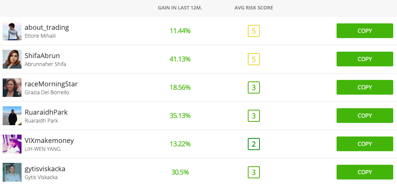This screenshot has width=397, height=184.
Task: Click raceMorningStar's profile avatar
Action: (12, 87)
